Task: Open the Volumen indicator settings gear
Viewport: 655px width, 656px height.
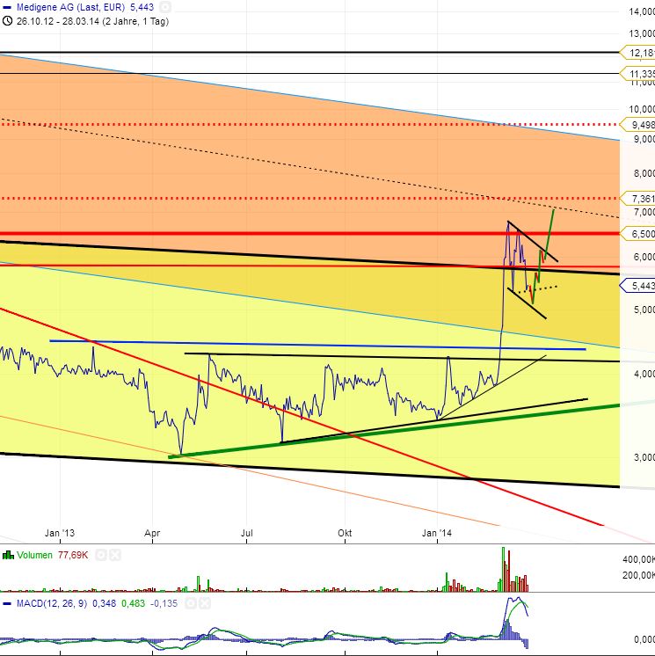Action: (x=101, y=555)
